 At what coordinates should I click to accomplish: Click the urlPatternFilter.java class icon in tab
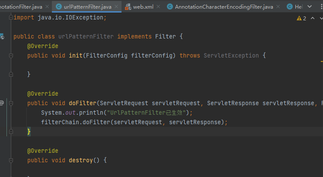click(x=58, y=7)
